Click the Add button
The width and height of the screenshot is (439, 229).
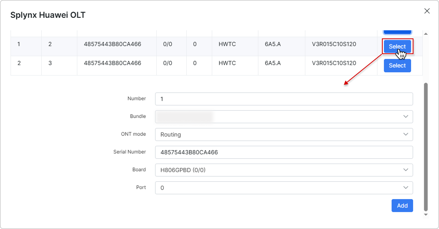pyautogui.click(x=402, y=206)
